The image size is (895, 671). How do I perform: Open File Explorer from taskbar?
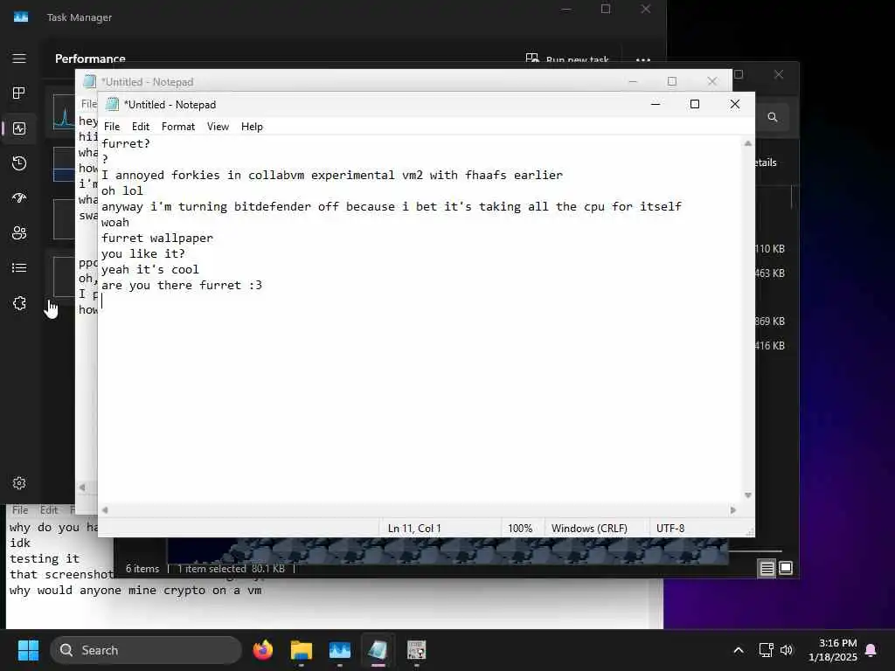click(302, 650)
